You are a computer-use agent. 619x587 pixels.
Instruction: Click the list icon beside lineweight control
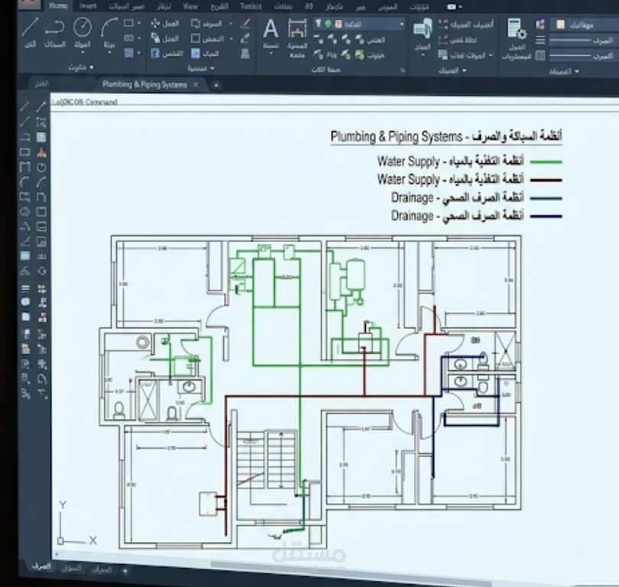pos(540,40)
